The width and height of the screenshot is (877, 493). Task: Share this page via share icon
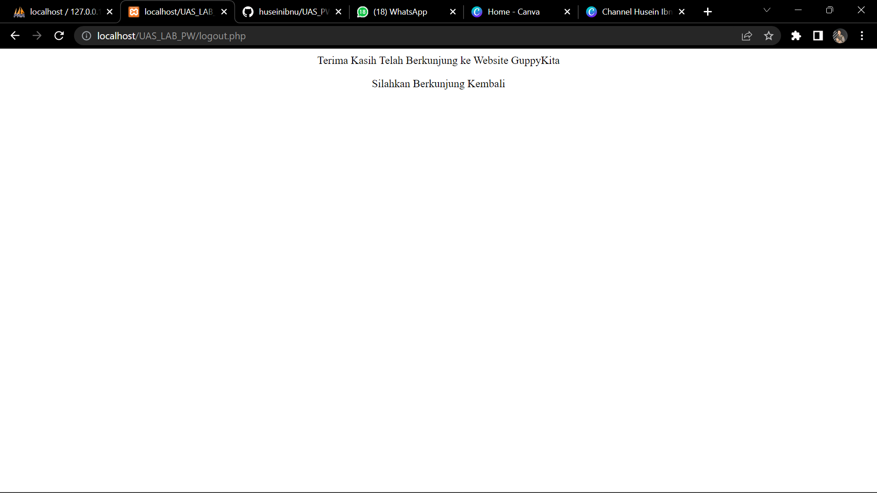point(747,36)
